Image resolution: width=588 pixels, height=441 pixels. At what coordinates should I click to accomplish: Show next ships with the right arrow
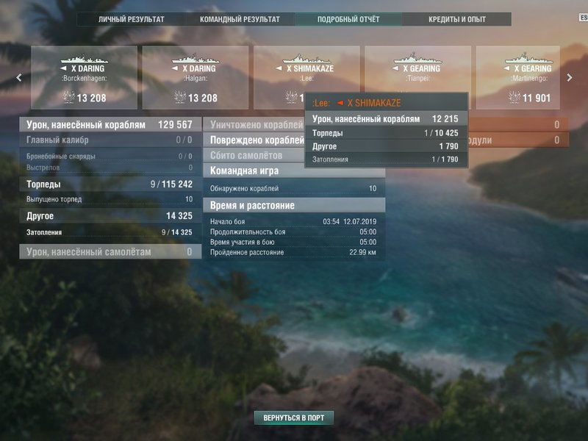coord(570,78)
